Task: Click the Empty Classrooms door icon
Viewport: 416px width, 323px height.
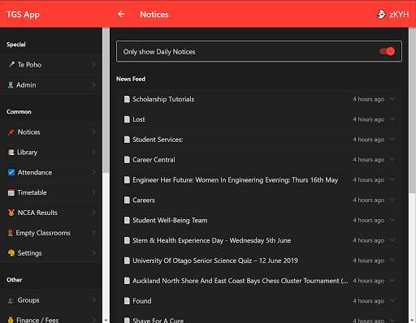Action: pyautogui.click(x=11, y=233)
